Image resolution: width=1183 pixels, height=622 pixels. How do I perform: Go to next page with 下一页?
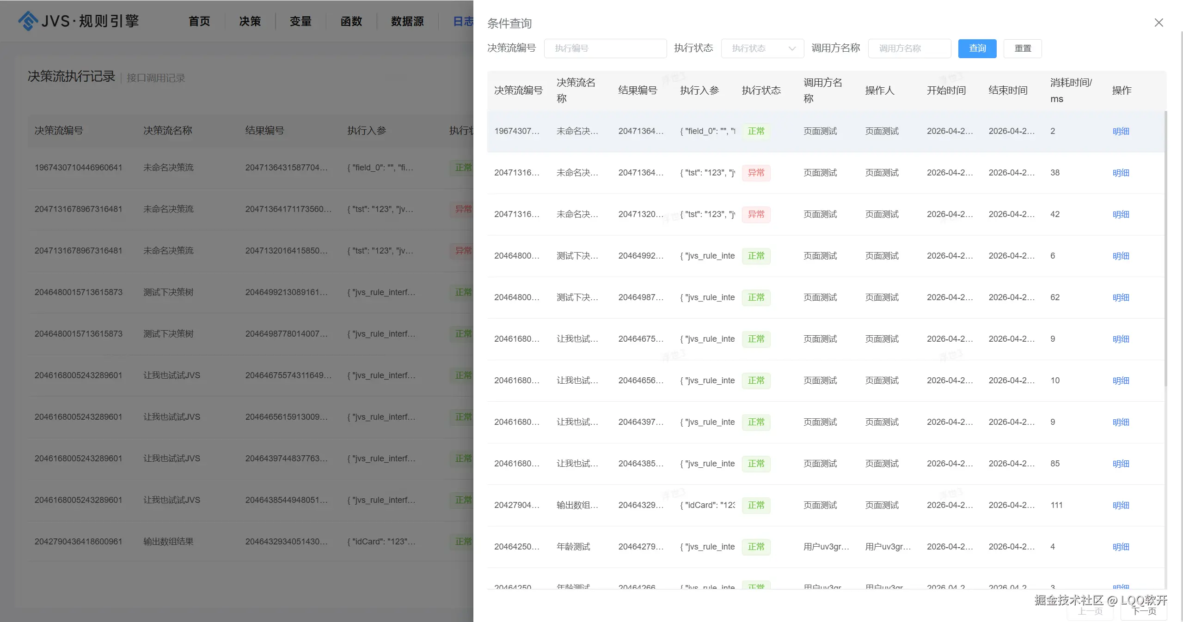pos(1144,611)
